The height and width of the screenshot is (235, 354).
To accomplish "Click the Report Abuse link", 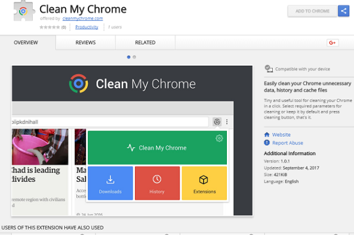I will [x=288, y=143].
